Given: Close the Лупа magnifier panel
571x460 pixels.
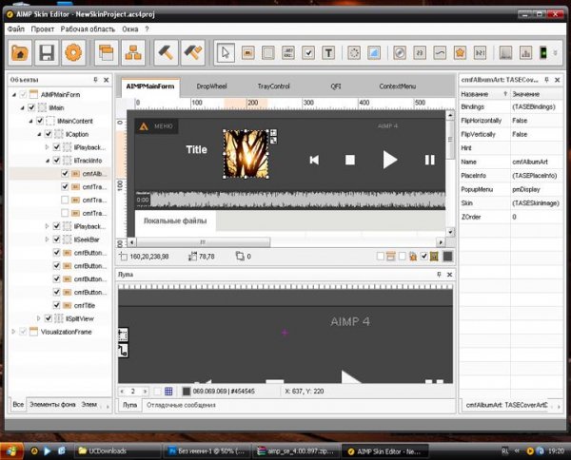Looking at the screenshot, I should click(450, 275).
